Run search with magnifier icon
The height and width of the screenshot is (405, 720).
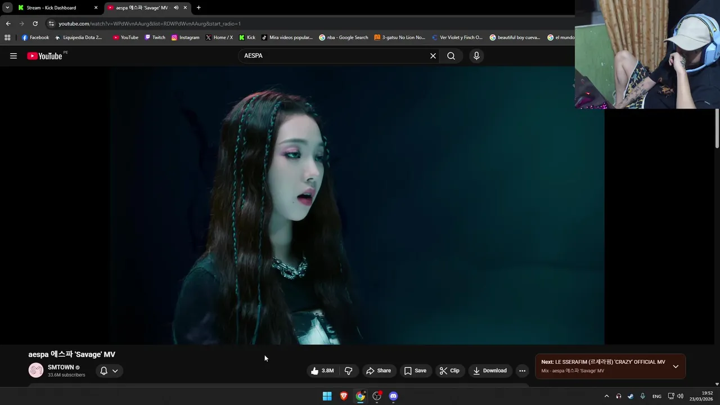point(451,56)
